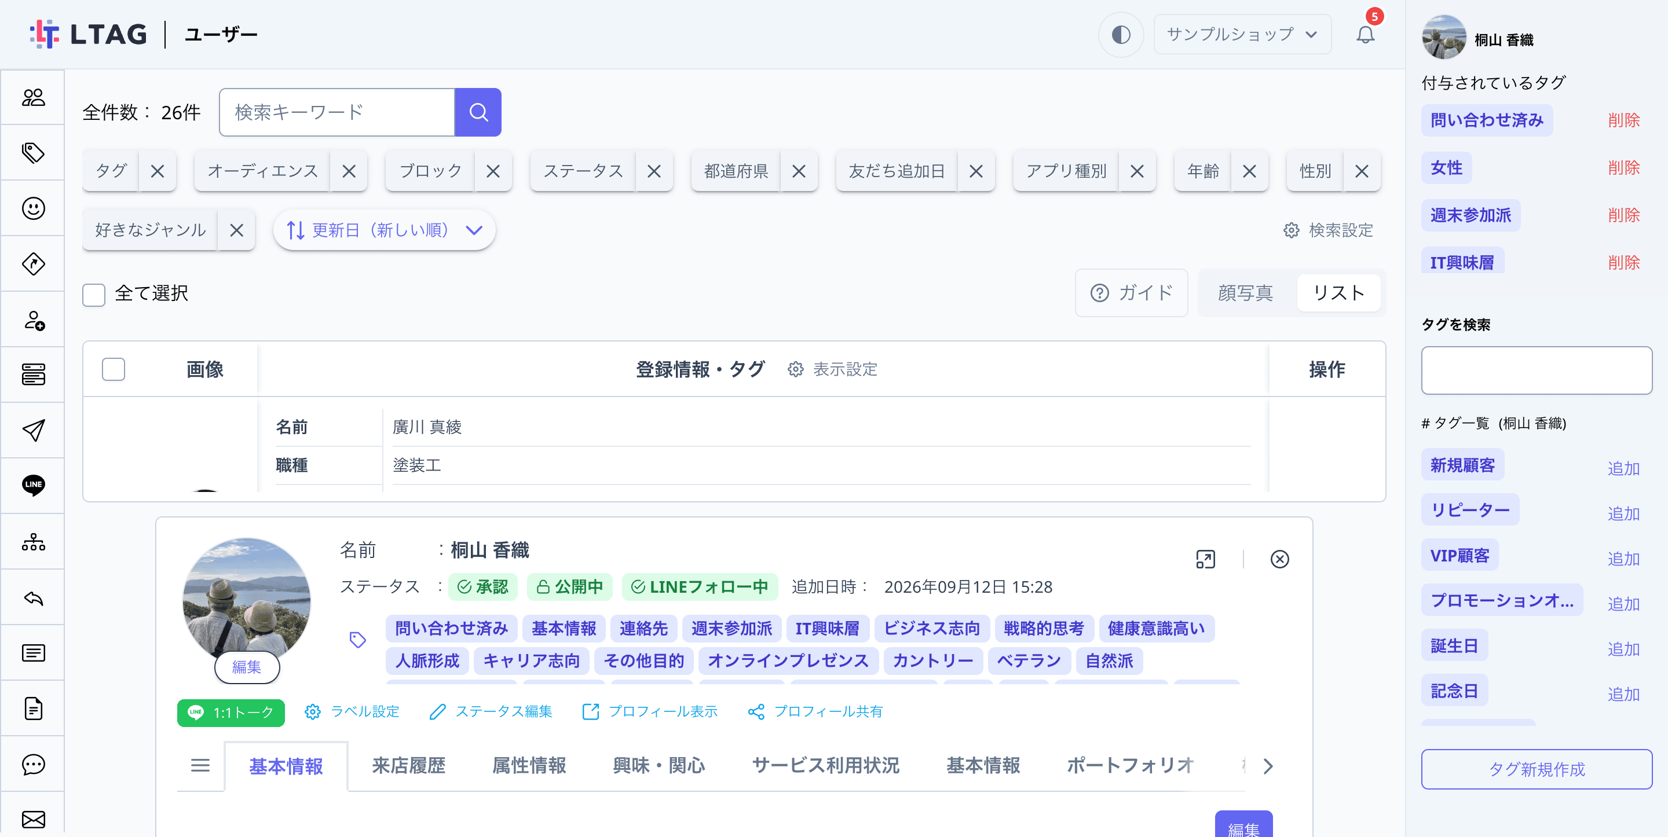Screen dimensions: 1668x837
Task: Open the tab list hamburger menu
Action: pos(200,766)
